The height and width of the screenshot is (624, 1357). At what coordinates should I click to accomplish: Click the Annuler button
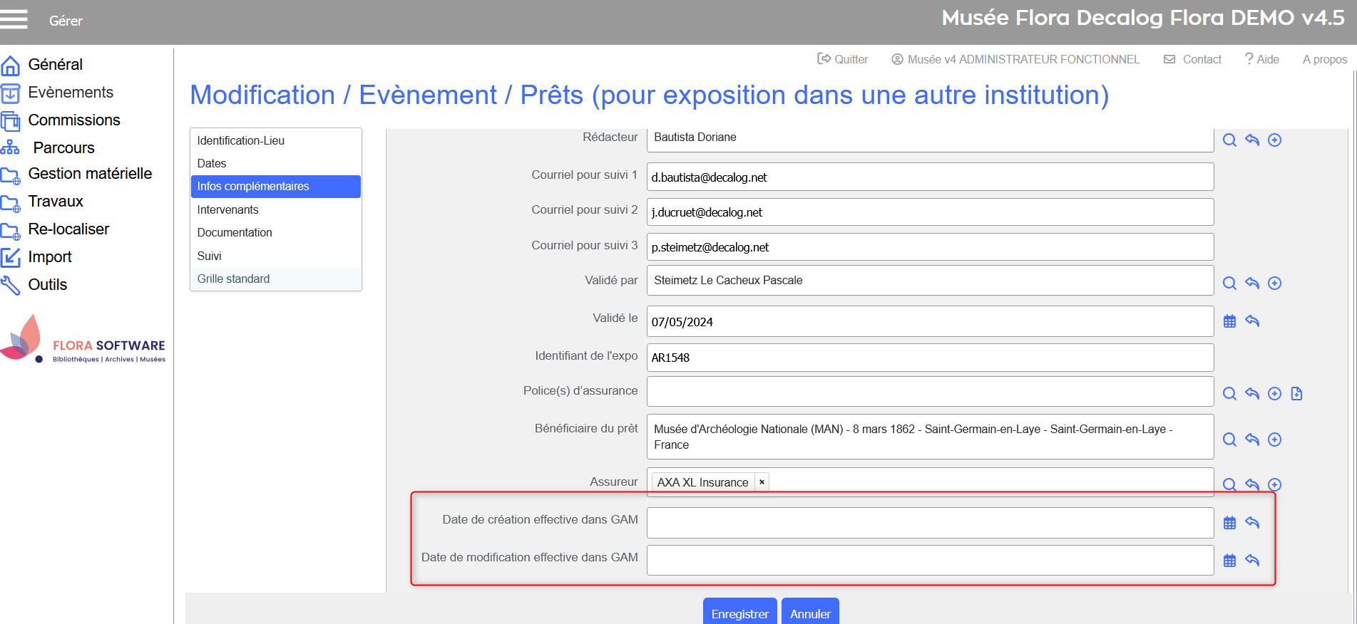click(x=810, y=613)
